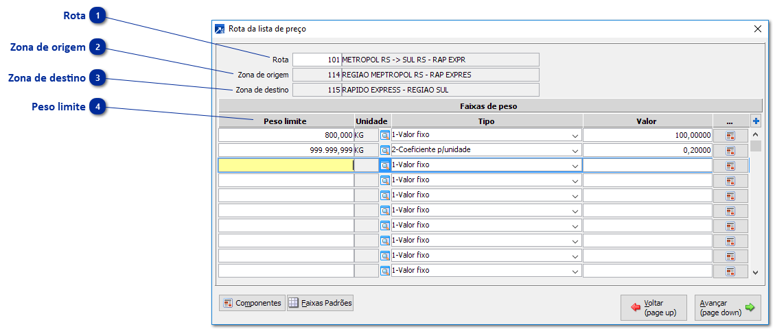Click the KG unit in the 999.999,999 row

(x=367, y=151)
